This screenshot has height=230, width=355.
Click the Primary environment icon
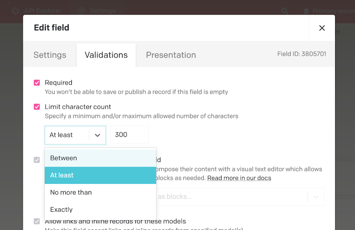click(307, 11)
